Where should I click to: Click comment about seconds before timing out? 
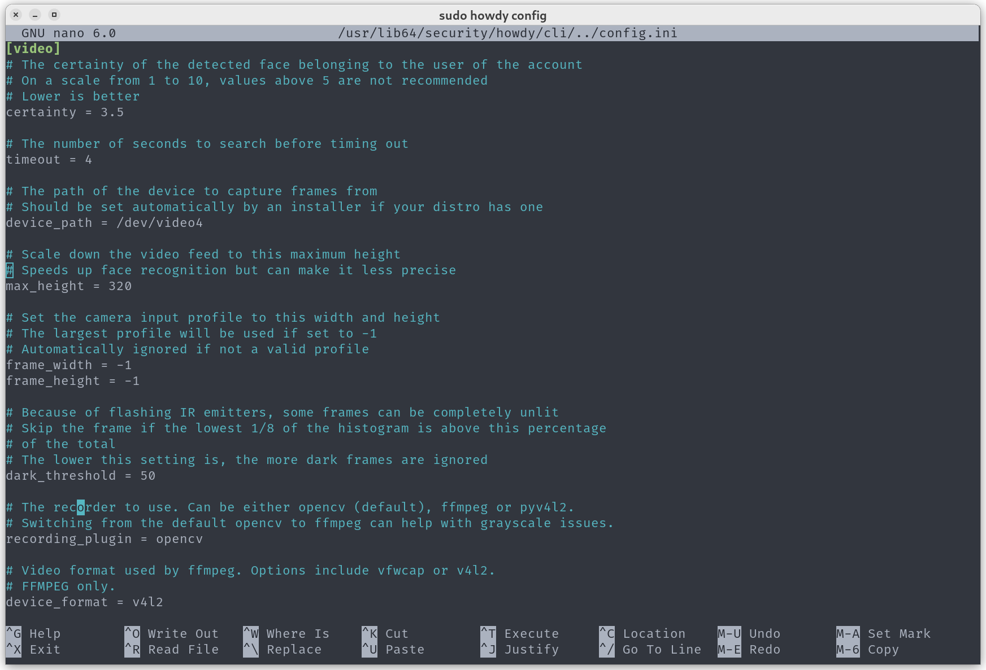click(207, 144)
